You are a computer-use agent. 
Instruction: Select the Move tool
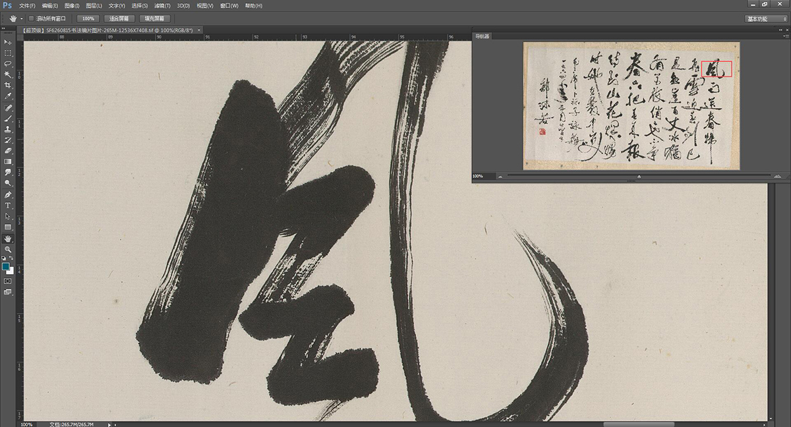tap(8, 42)
